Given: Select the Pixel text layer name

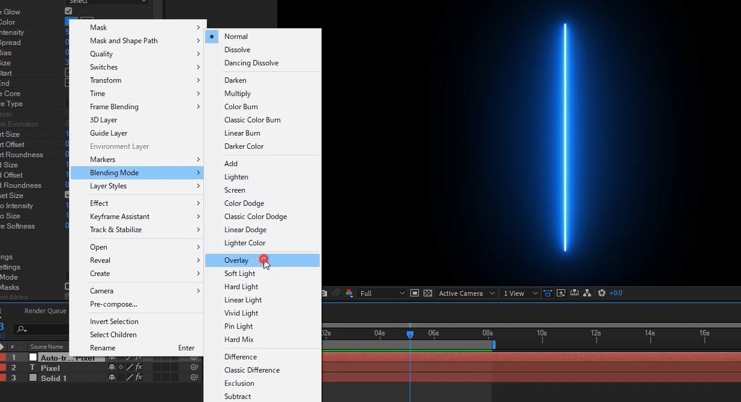Looking at the screenshot, I should pos(50,368).
